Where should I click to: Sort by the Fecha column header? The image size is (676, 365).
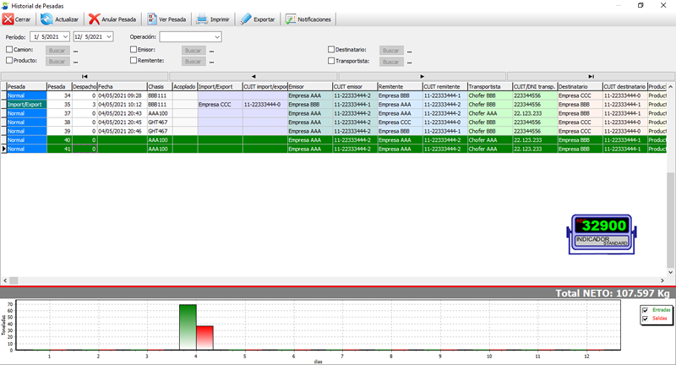coord(121,86)
